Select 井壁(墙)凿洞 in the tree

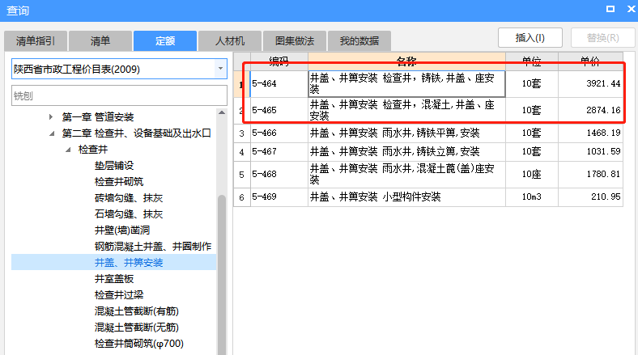pyautogui.click(x=122, y=230)
